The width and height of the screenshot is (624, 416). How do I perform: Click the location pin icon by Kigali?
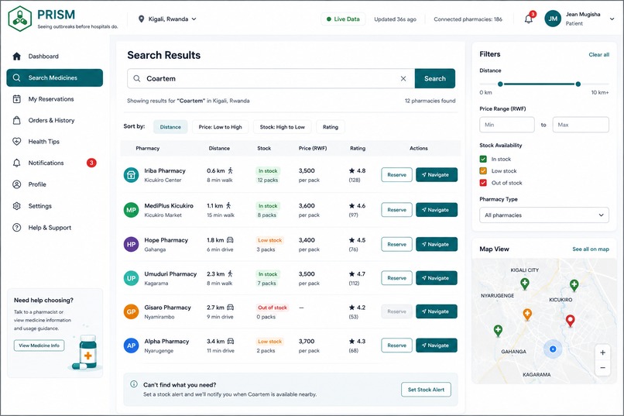point(141,19)
